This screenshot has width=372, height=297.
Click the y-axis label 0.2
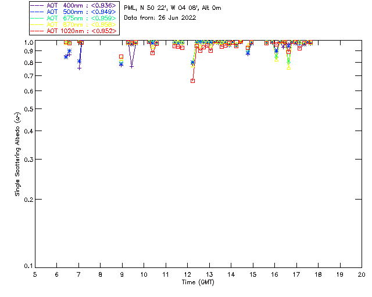[x=28, y=200]
